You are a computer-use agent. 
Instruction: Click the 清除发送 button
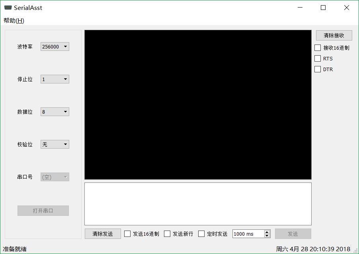click(x=103, y=234)
